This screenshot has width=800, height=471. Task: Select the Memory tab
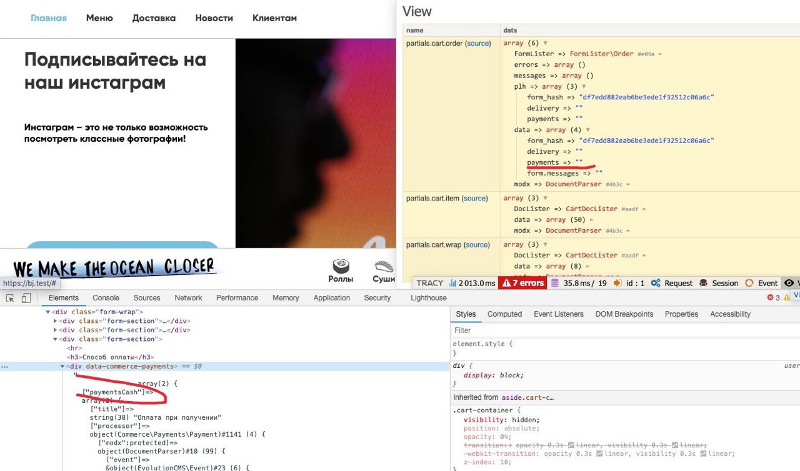[x=286, y=298]
